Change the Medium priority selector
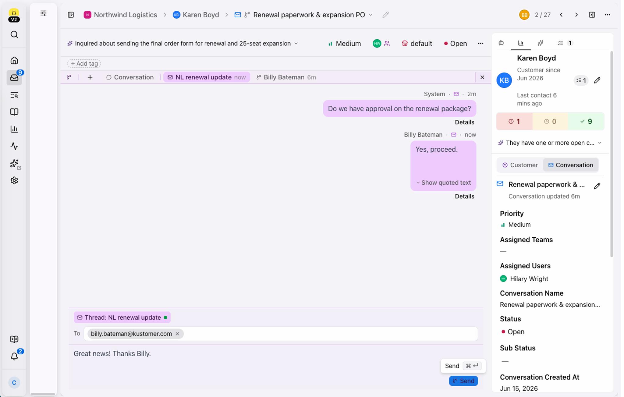Image resolution: width=624 pixels, height=397 pixels. click(344, 44)
